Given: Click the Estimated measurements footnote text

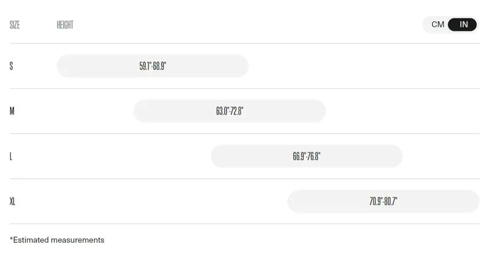Looking at the screenshot, I should tap(59, 240).
